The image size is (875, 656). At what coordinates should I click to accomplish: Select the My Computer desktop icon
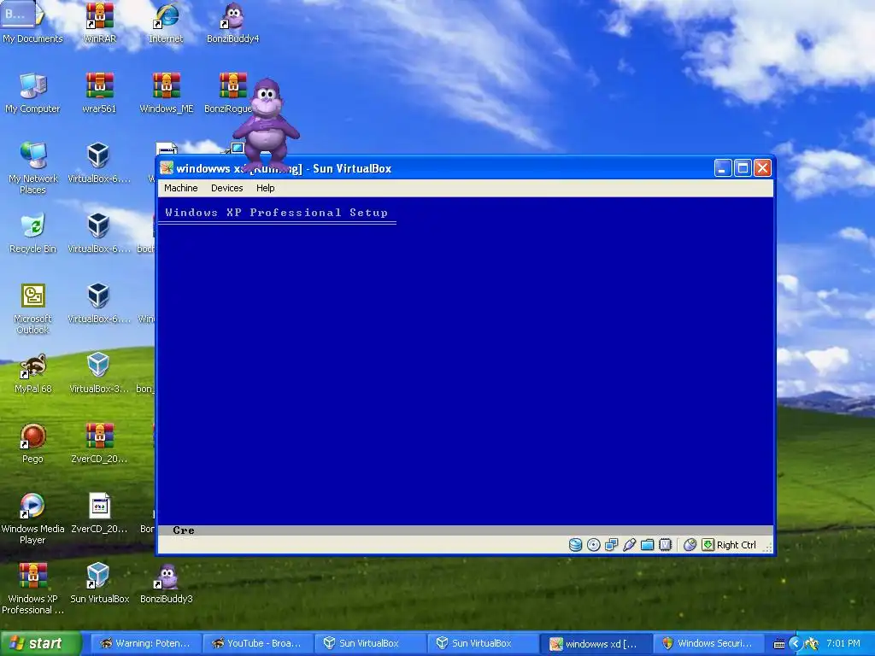(32, 93)
